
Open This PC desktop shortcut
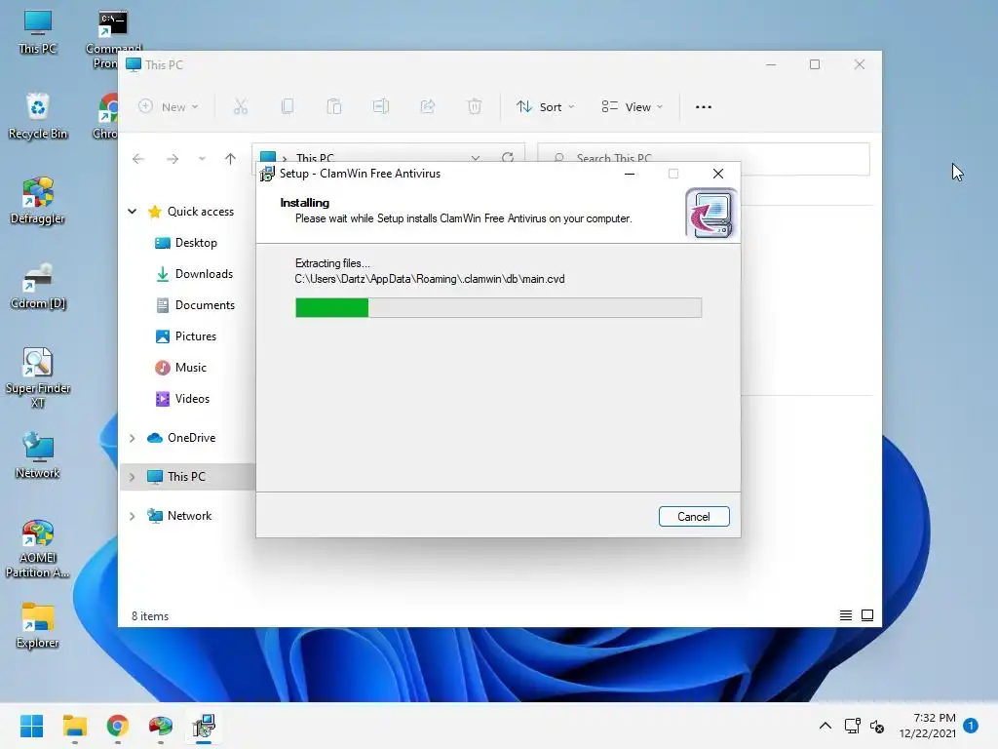[38, 32]
